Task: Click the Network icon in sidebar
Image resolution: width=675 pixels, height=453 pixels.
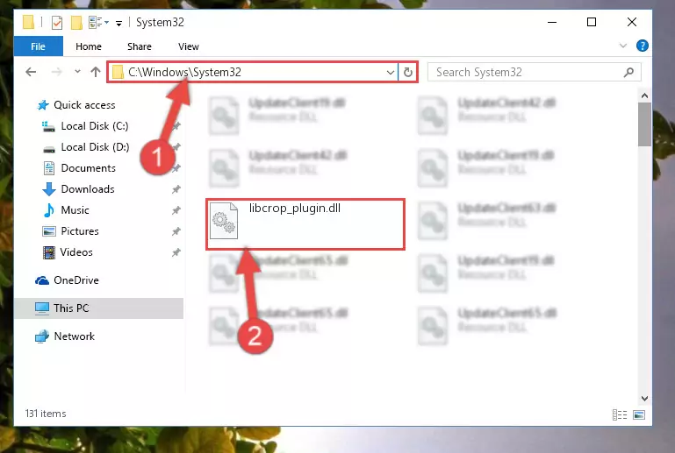Action: 42,336
